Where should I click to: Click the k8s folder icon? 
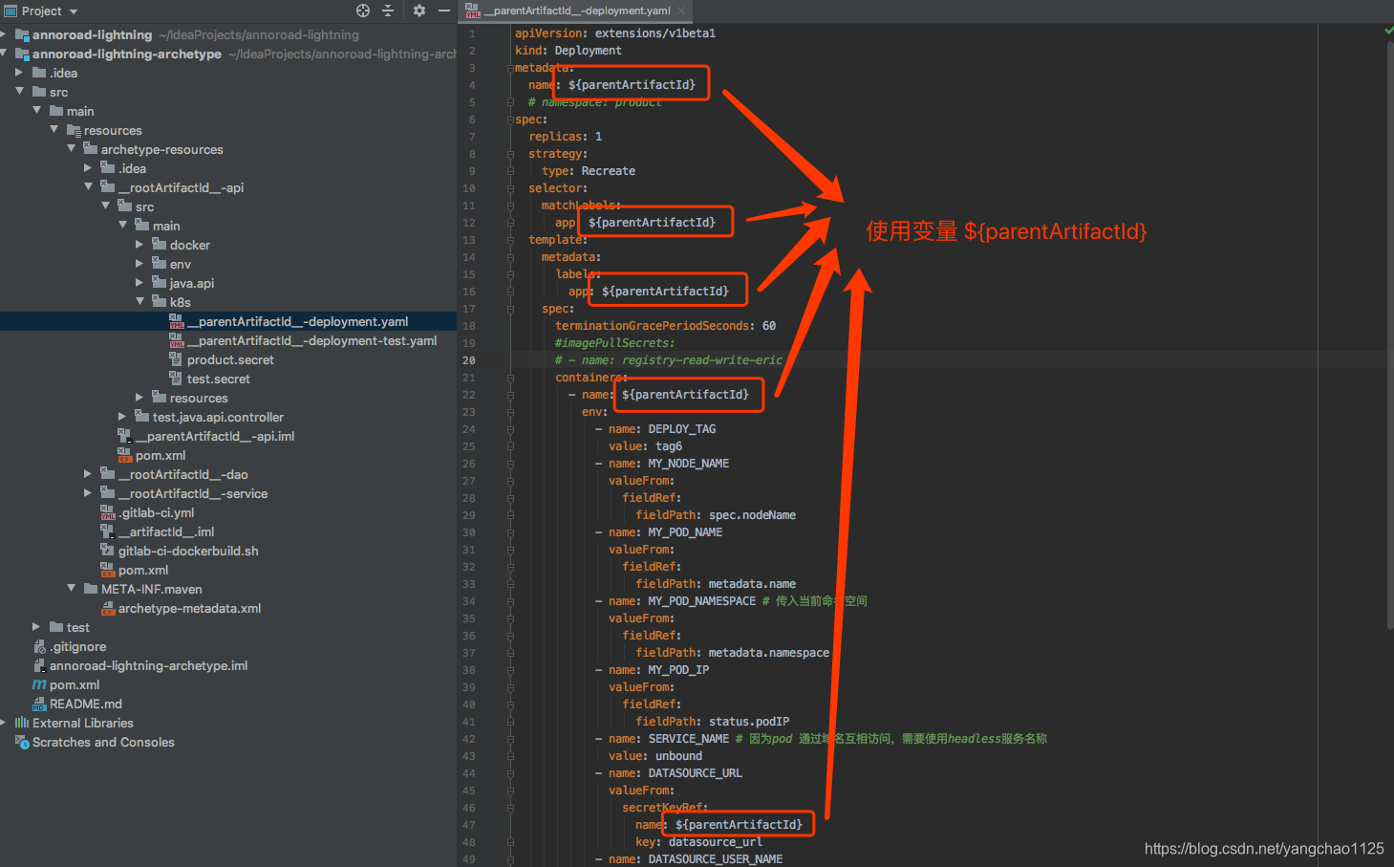(160, 302)
